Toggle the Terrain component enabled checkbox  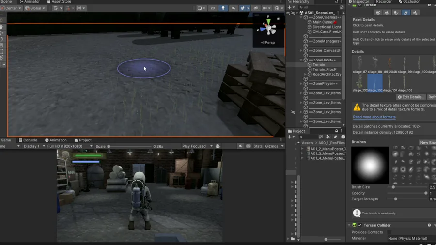click(360, 5)
